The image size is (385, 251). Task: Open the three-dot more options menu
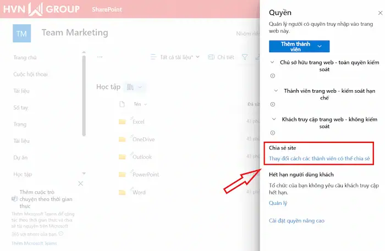click(x=100, y=57)
